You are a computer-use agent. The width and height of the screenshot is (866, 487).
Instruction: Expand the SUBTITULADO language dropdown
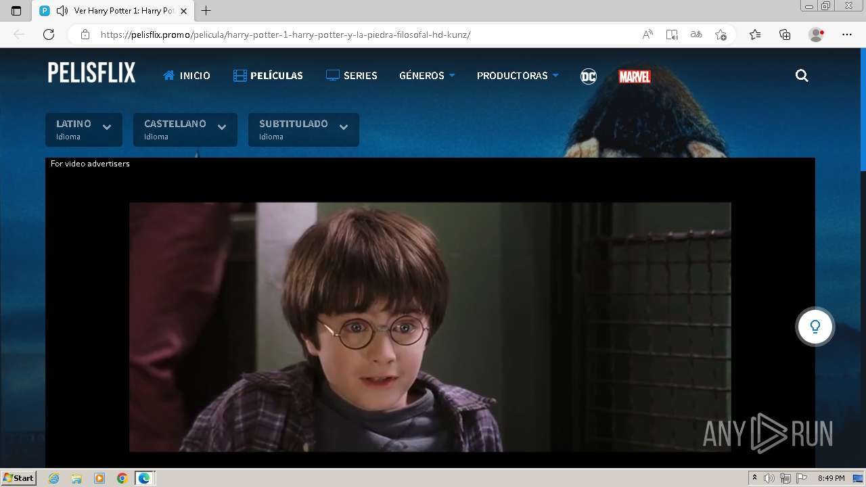pyautogui.click(x=304, y=130)
